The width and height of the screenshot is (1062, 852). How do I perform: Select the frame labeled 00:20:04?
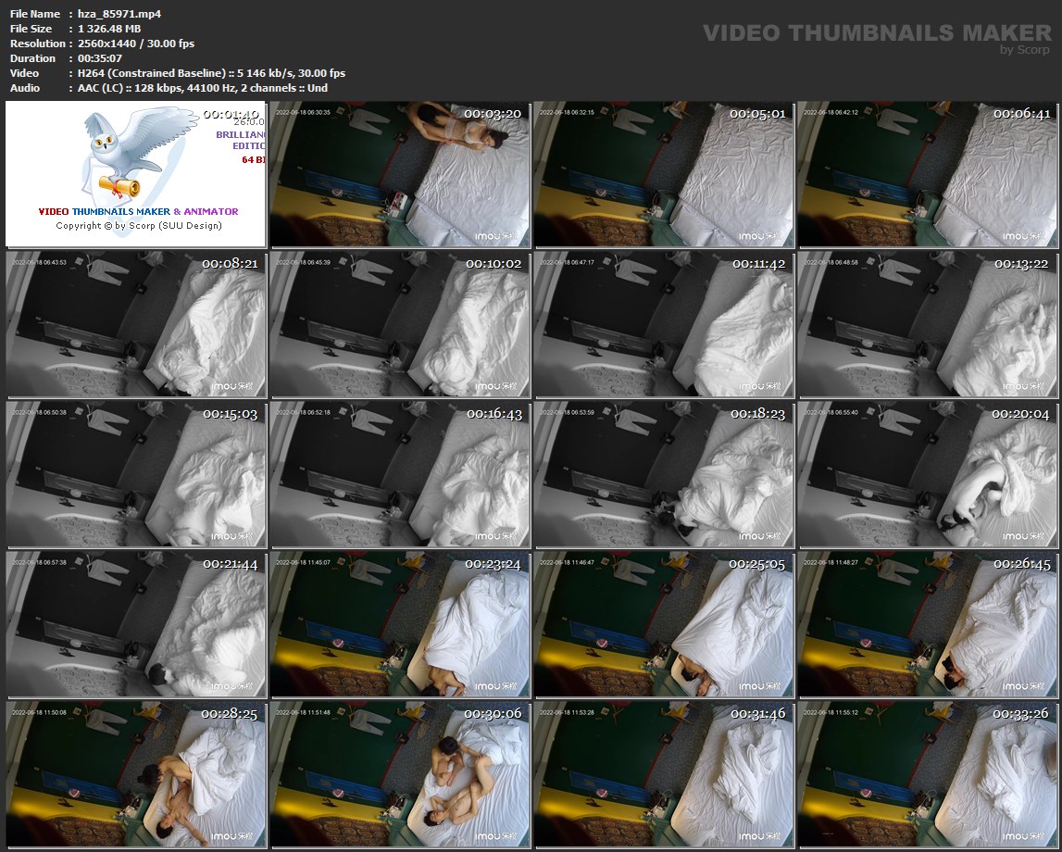point(928,474)
